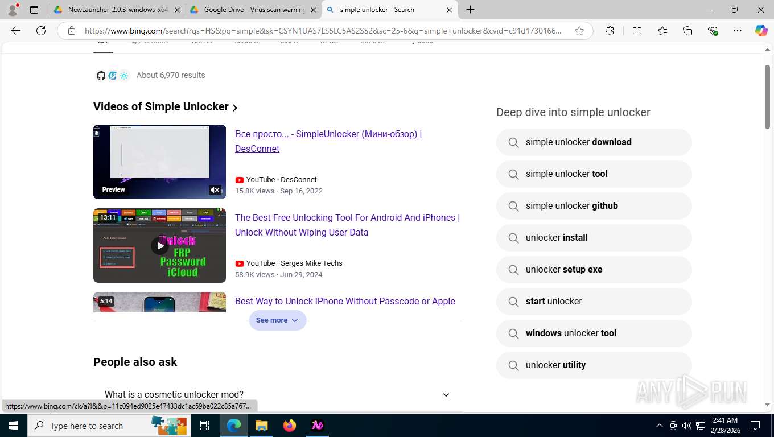Search simple unlocker tool suggestion
Viewport: 774px width, 437px height.
click(594, 174)
